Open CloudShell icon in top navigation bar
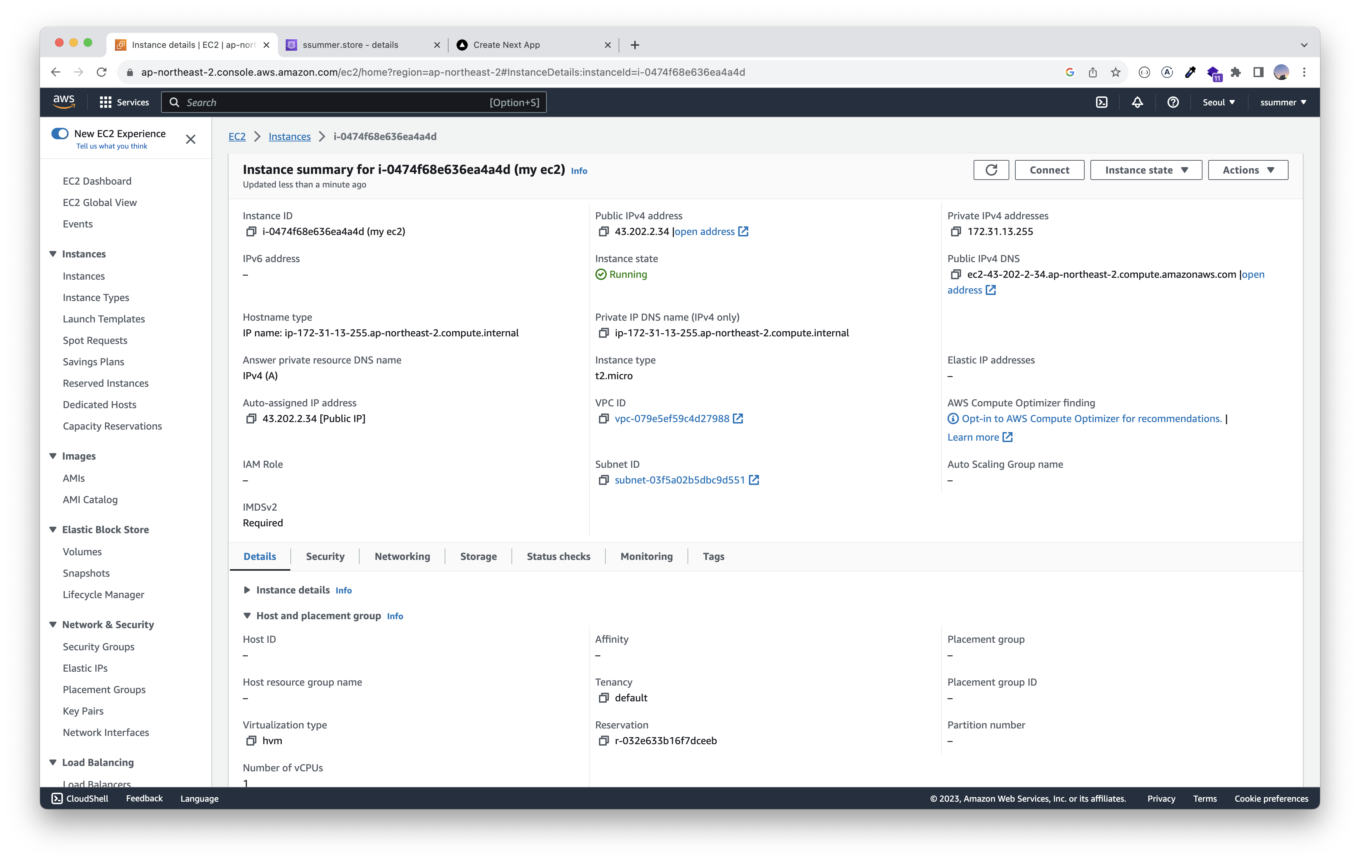This screenshot has height=862, width=1360. pos(1101,102)
